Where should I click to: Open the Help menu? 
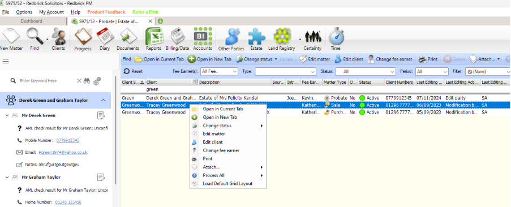[76, 12]
